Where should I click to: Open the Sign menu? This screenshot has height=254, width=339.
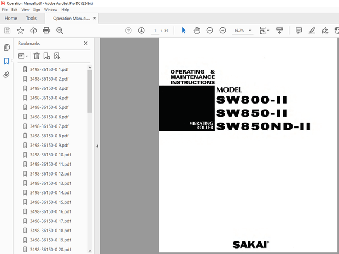[37, 10]
